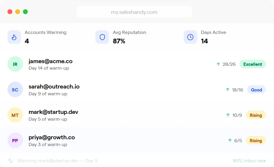Select the PP avatar for priya@growth.co

pyautogui.click(x=15, y=140)
